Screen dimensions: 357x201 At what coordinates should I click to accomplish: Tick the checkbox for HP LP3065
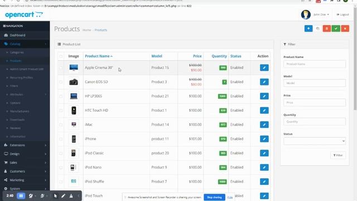click(61, 96)
